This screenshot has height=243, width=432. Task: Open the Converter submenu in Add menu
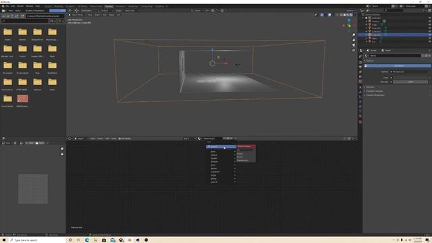tap(222, 171)
